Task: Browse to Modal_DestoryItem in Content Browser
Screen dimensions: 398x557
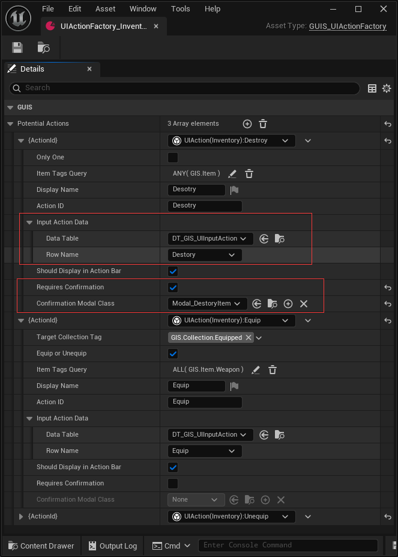Action: pos(273,304)
